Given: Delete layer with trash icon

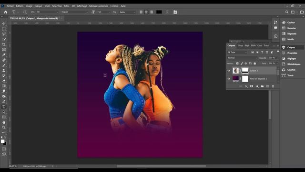Looking at the screenshot, I should (273, 86).
